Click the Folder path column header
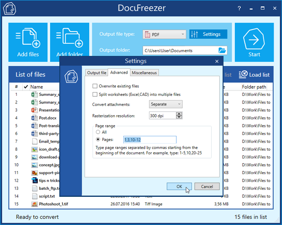 click(x=254, y=87)
